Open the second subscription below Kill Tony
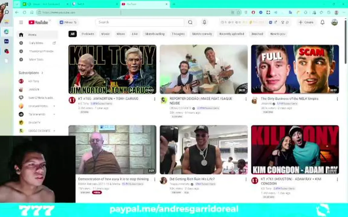Image resolution: width=348 pixels, height=217 pixels. [x=38, y=90]
